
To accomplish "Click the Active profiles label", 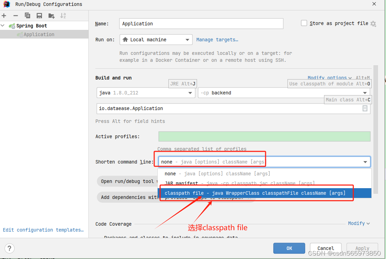I will (x=118, y=136).
